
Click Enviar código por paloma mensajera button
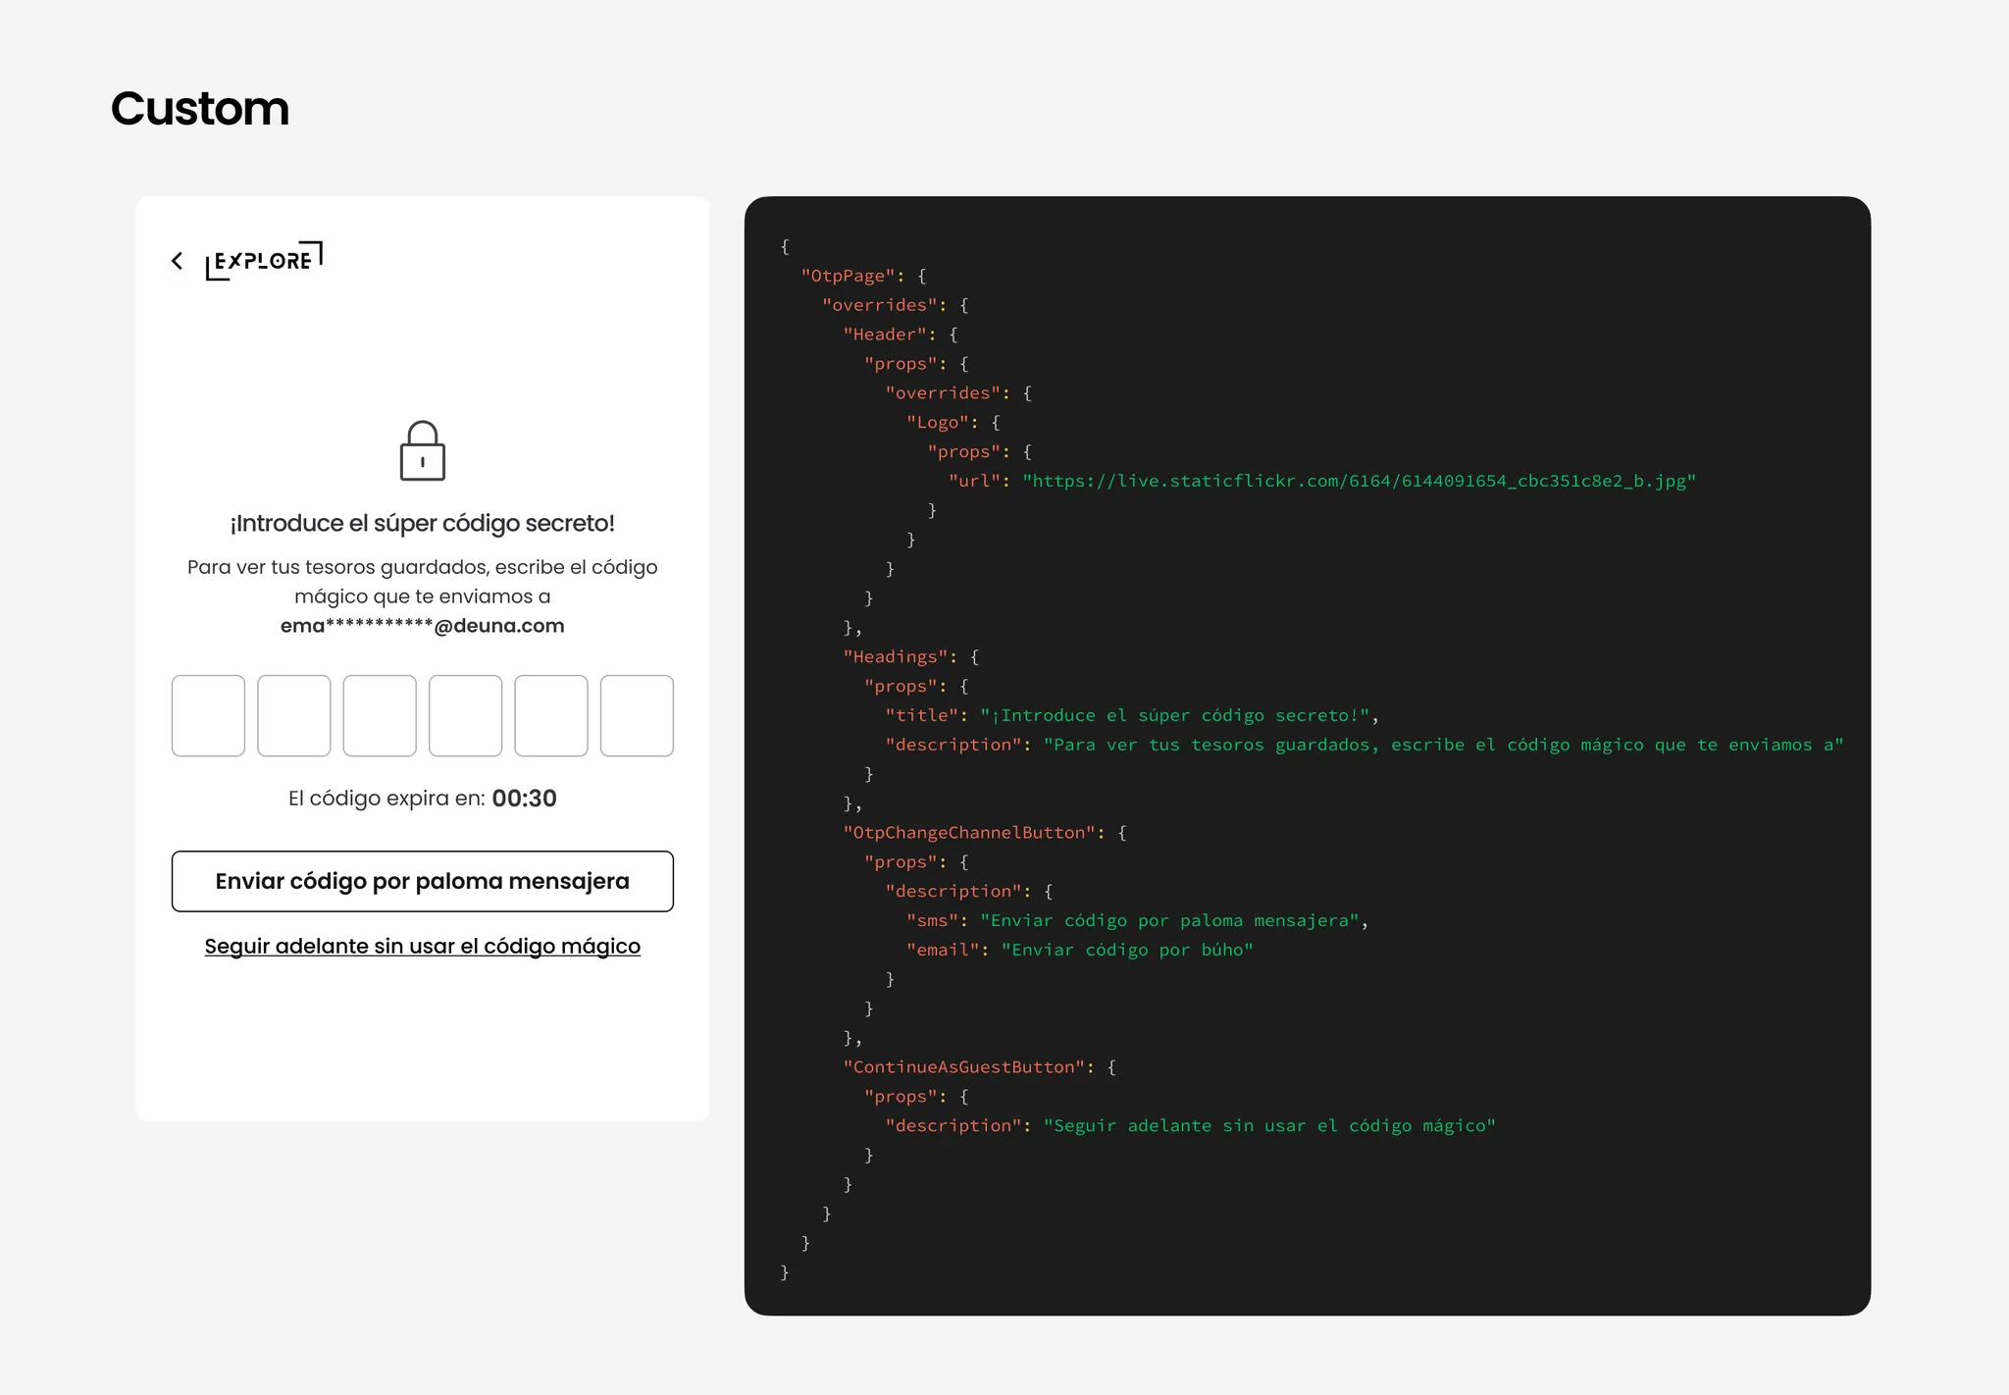point(423,881)
